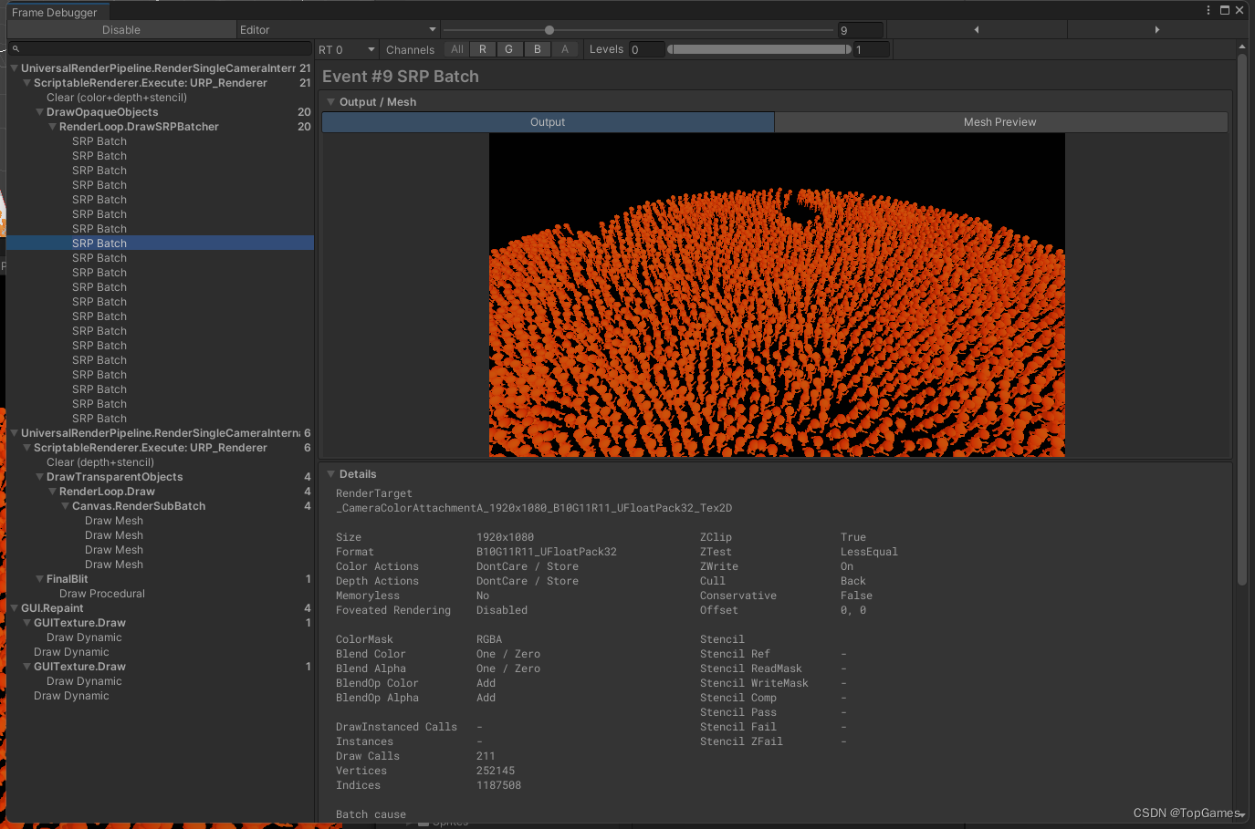Click the Disable frame debugger button

pos(121,30)
